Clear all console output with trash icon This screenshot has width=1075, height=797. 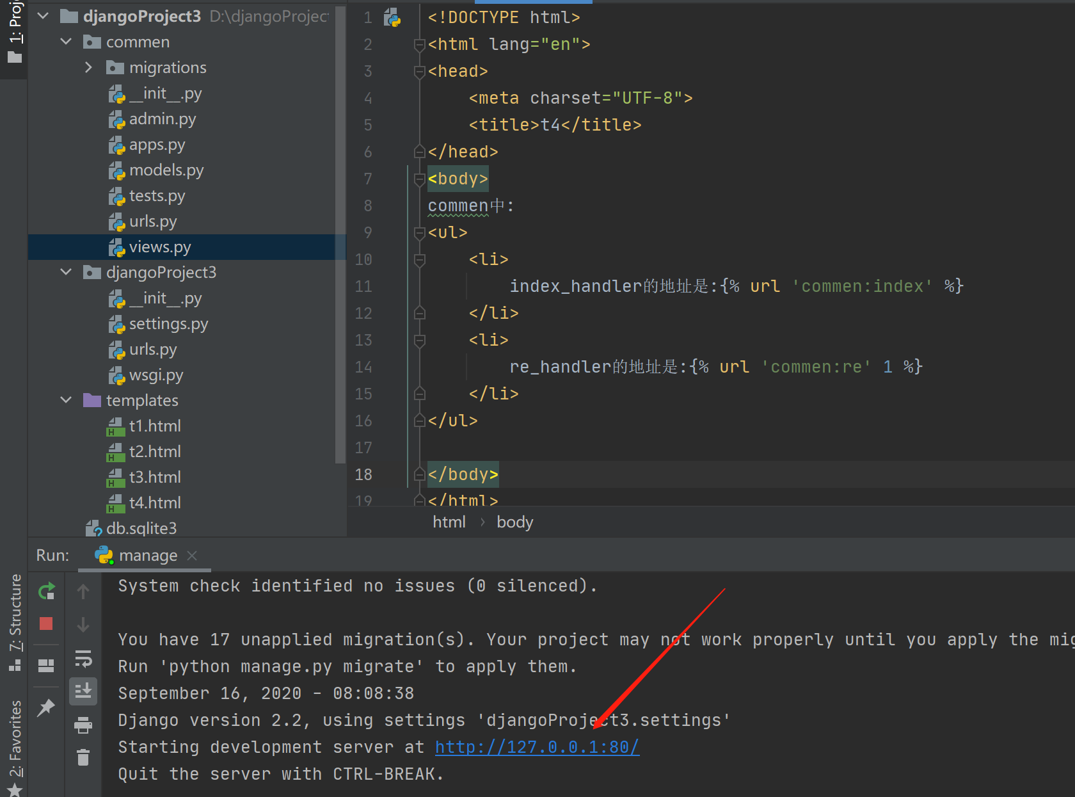[x=83, y=757]
